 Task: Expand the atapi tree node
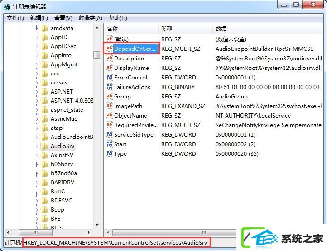click(37, 128)
